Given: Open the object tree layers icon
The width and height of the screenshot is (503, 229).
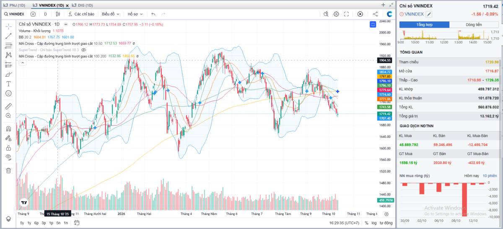Looking at the screenshot, I should click(x=8, y=219).
